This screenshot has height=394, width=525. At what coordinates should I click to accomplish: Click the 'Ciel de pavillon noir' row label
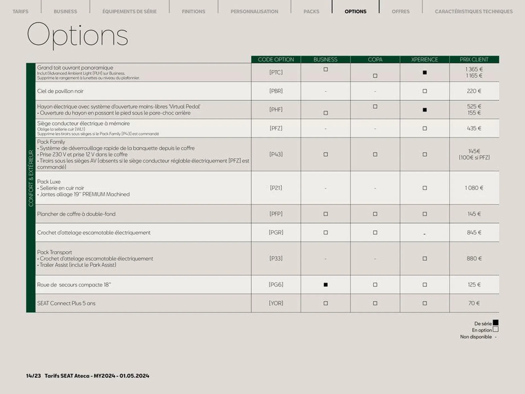60,91
